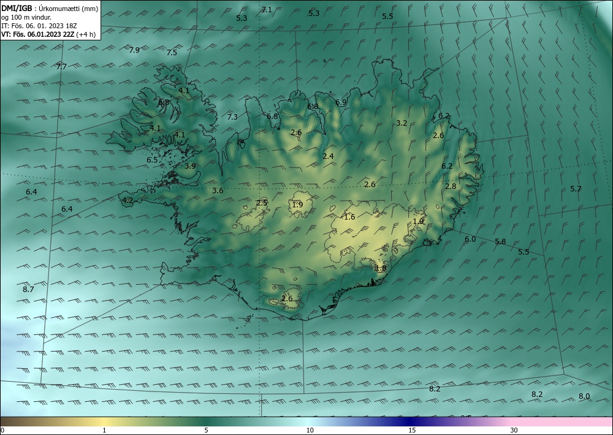This screenshot has width=613, height=435.
Task: Click the "5" label on the color scale
Action: coord(206,431)
